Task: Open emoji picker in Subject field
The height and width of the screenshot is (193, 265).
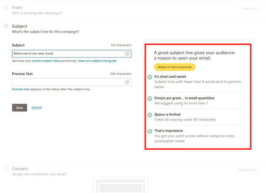Action: (127, 54)
